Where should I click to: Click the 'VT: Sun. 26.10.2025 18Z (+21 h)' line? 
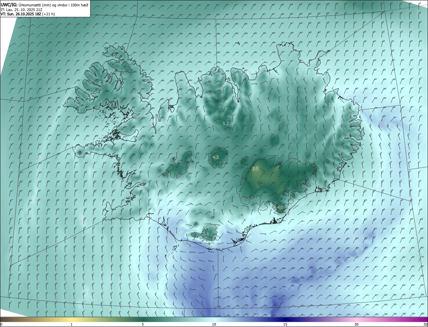(28, 14)
